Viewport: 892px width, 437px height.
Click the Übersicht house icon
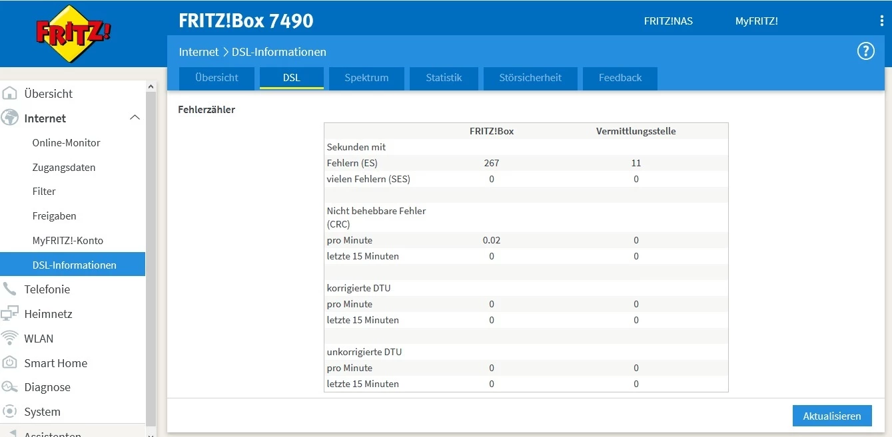(9, 94)
